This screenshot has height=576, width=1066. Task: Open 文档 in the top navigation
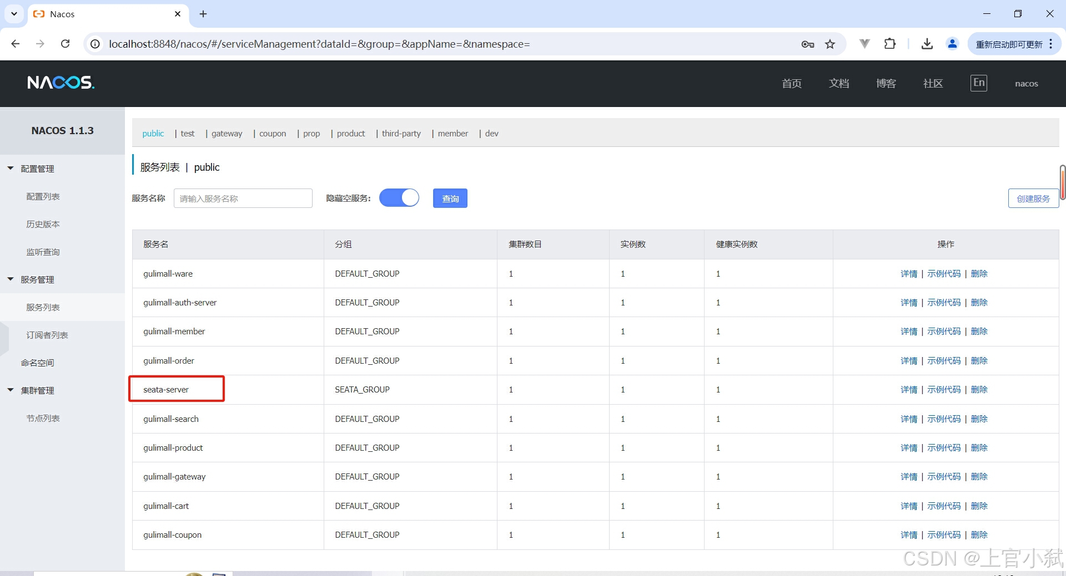(839, 83)
